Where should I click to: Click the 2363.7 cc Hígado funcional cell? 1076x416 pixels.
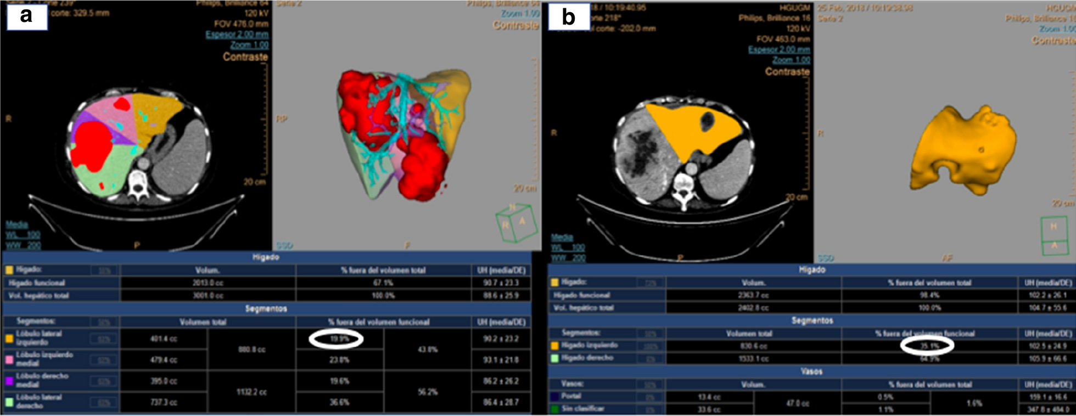[x=753, y=295]
